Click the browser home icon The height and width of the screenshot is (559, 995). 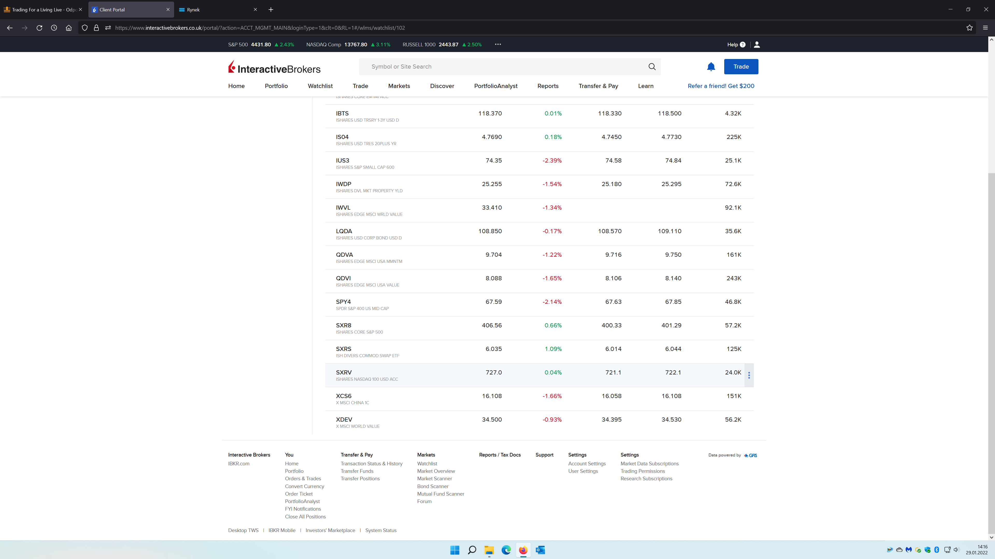click(69, 28)
